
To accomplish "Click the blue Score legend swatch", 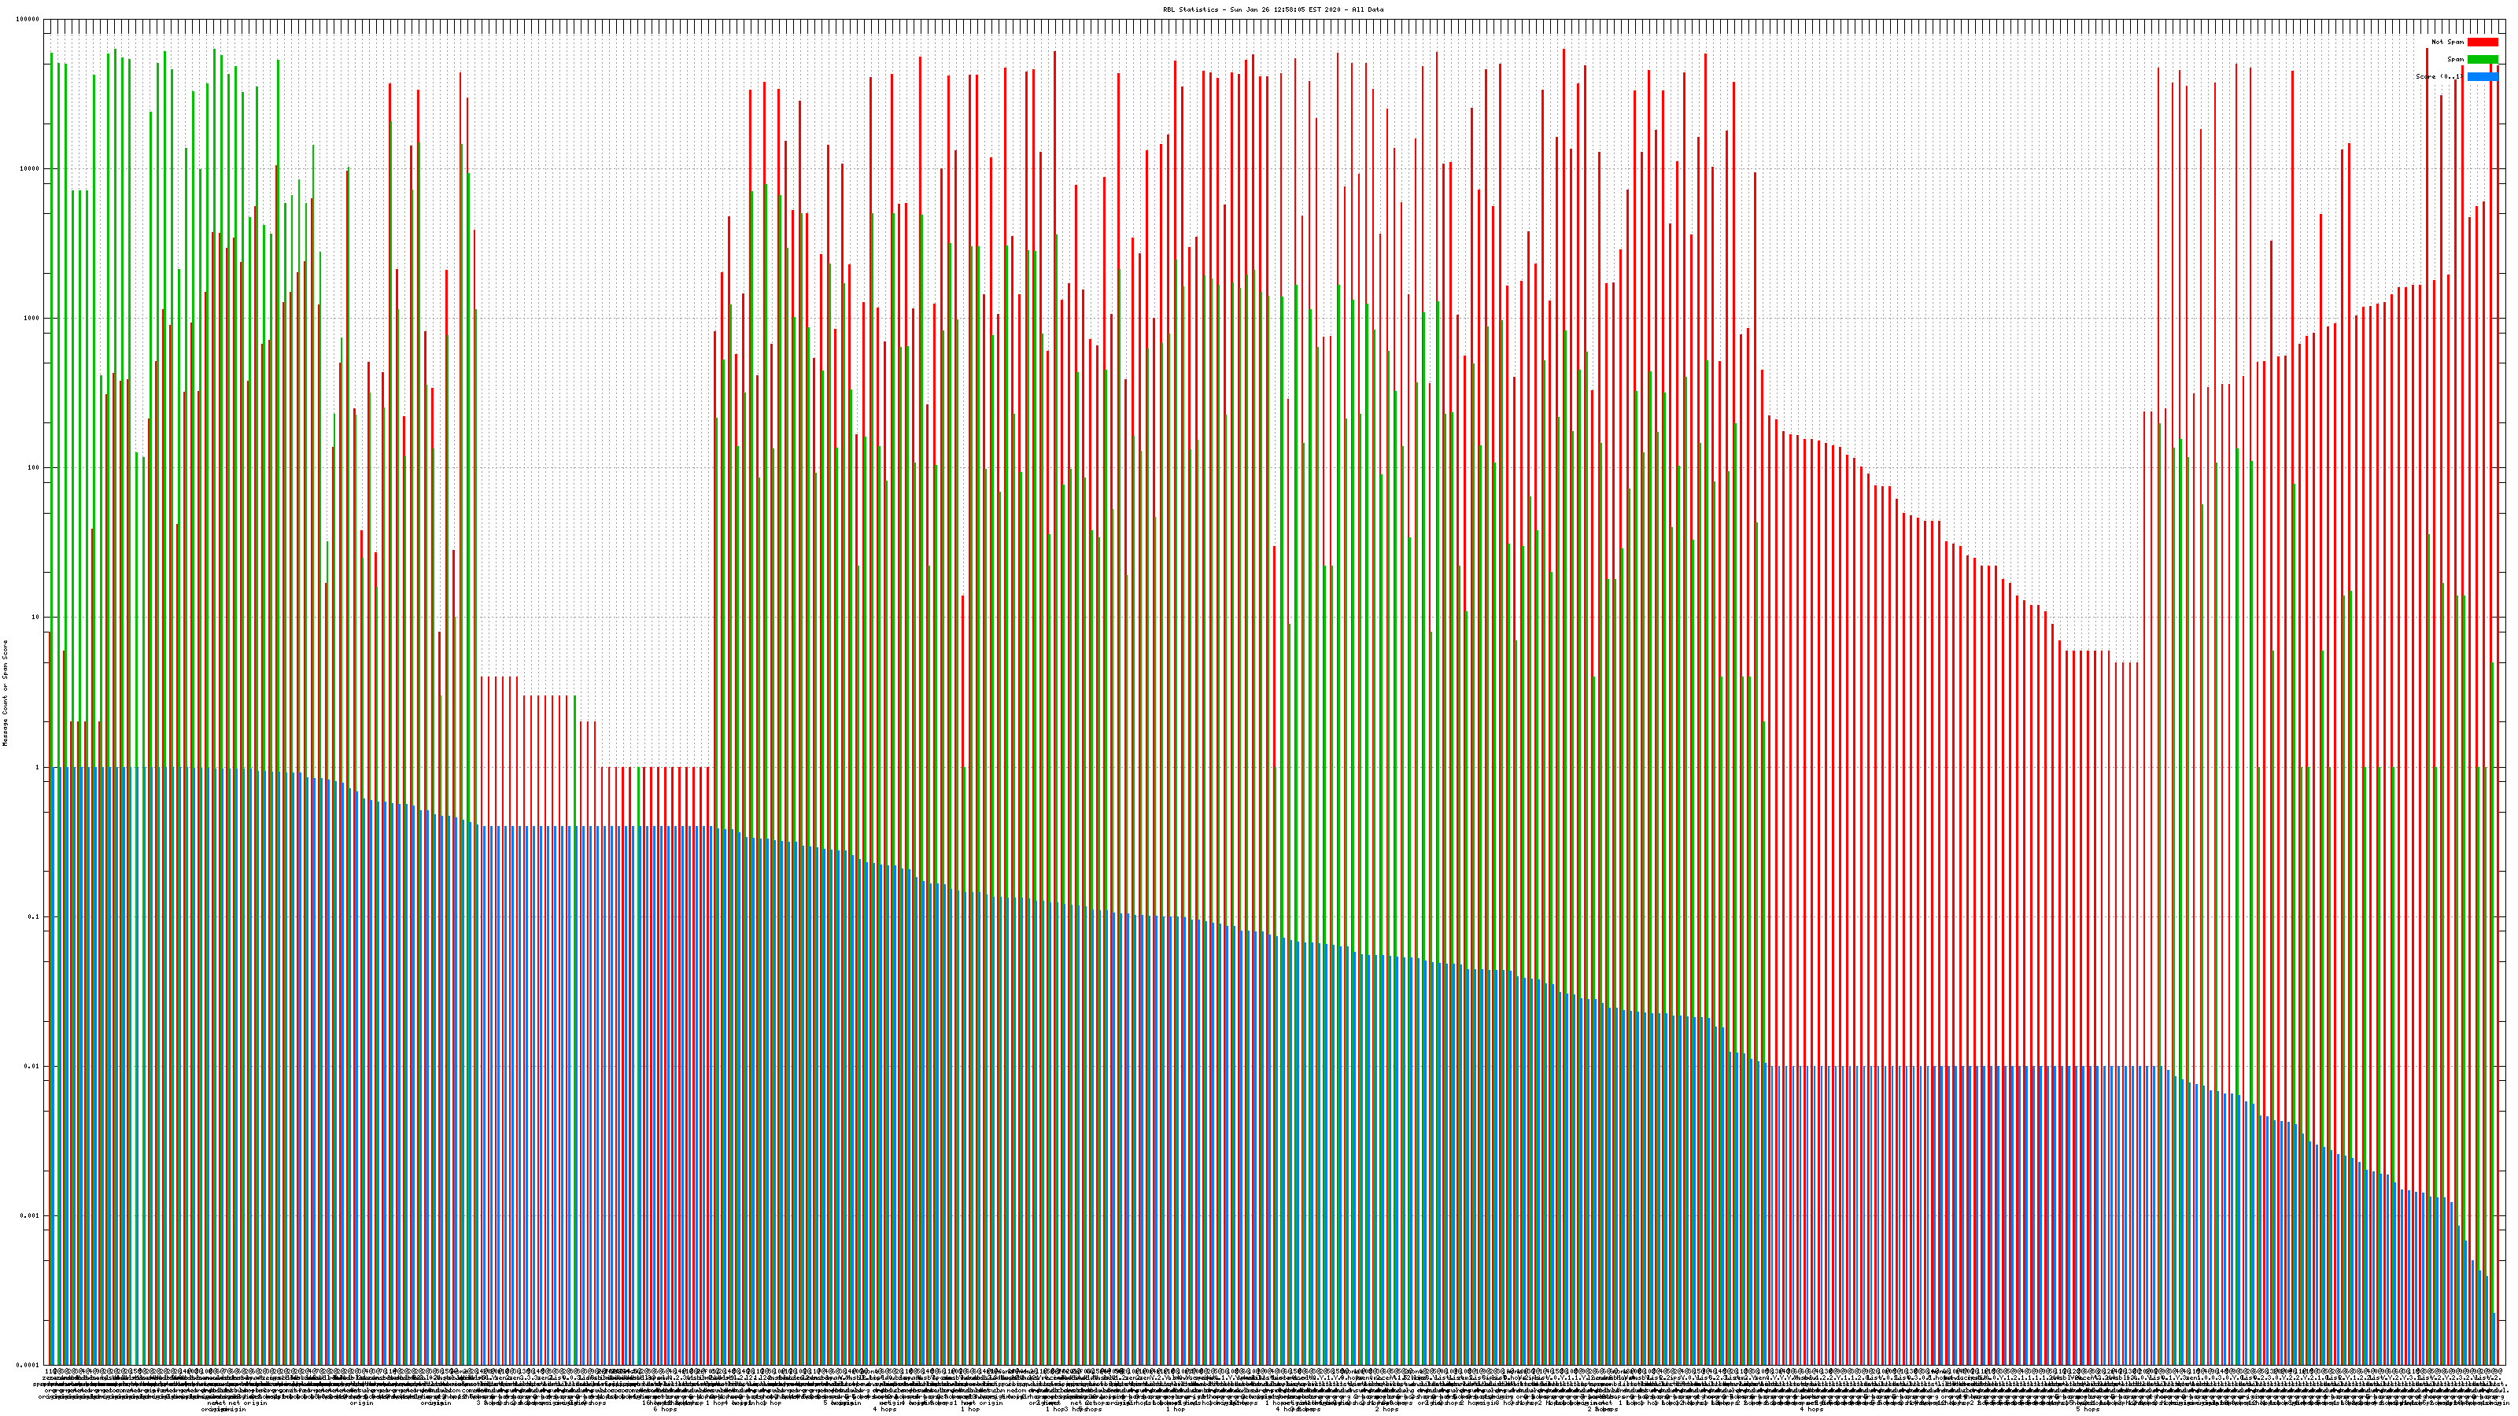I will [2482, 76].
